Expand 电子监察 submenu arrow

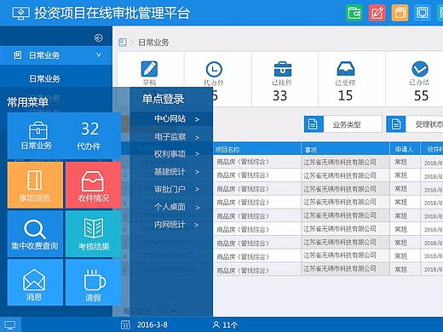tap(197, 137)
